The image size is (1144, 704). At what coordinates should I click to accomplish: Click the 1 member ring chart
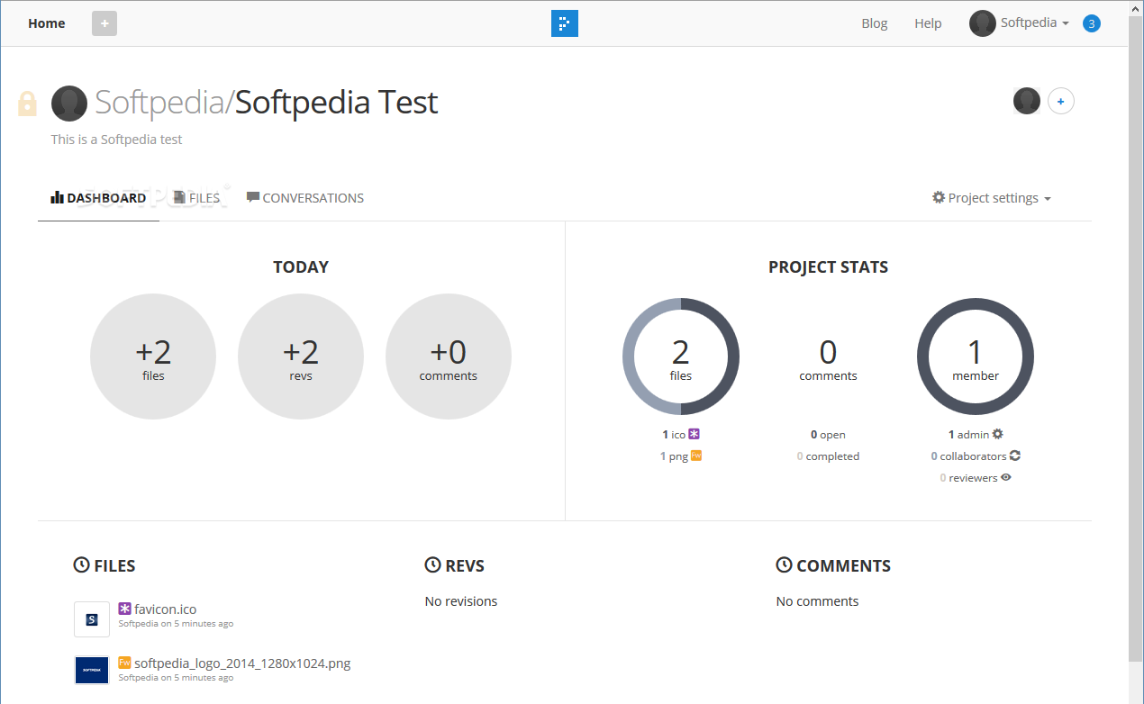(x=976, y=357)
